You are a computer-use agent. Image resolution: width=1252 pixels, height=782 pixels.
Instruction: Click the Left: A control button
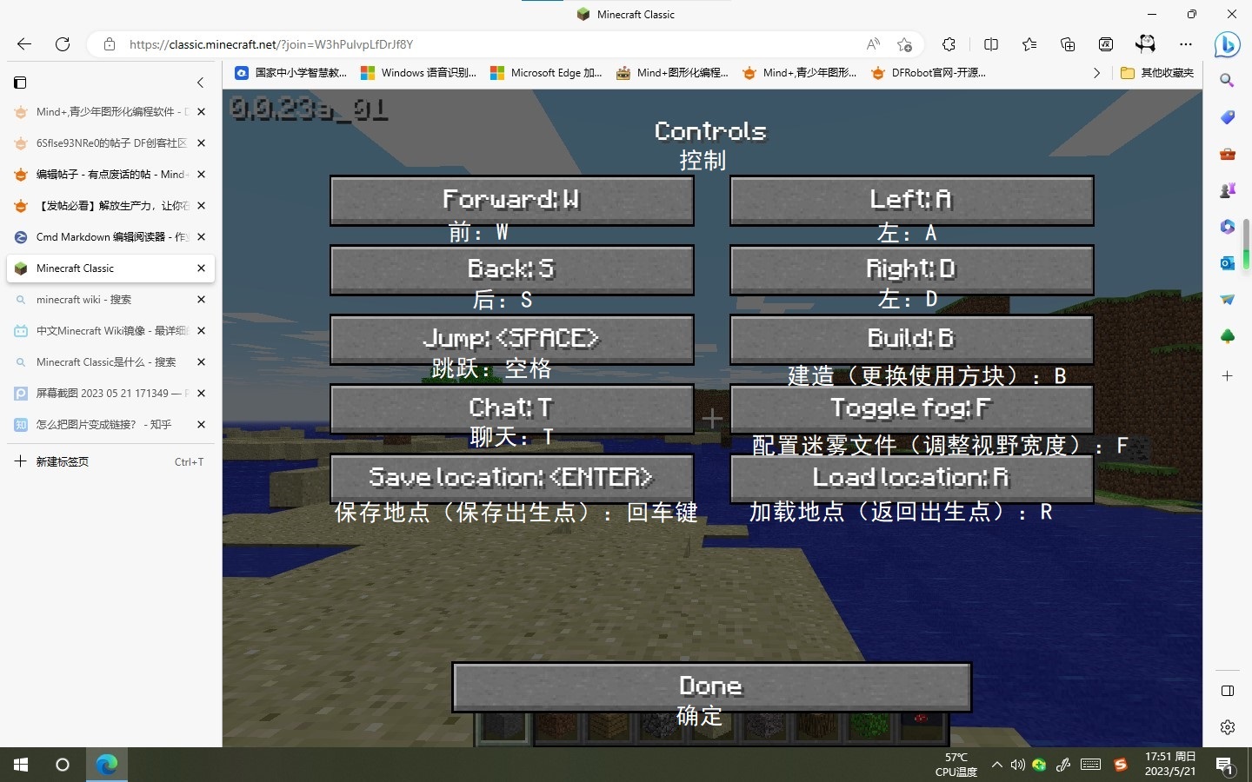coord(911,200)
